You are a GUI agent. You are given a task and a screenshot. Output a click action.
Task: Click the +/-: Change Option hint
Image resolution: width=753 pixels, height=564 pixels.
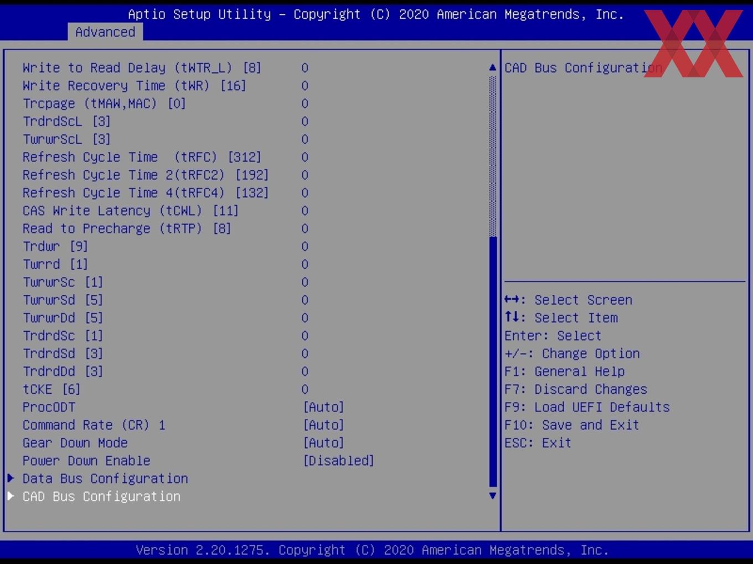572,354
